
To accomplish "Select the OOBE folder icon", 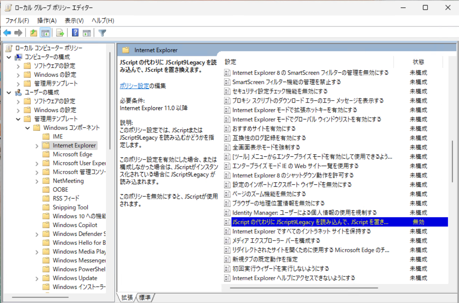I will (46, 190).
